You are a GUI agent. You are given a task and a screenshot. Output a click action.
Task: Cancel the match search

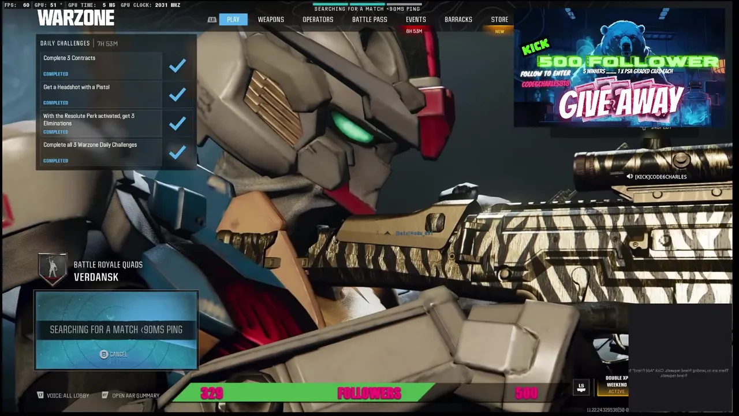tap(118, 354)
